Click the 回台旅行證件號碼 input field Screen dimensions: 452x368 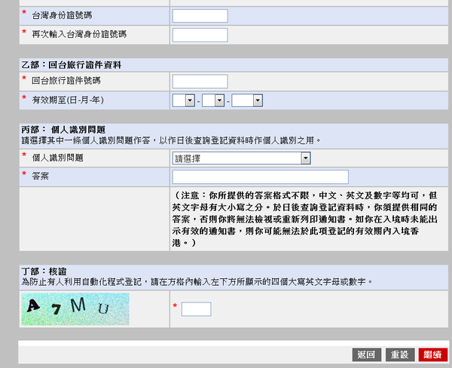coord(200,81)
